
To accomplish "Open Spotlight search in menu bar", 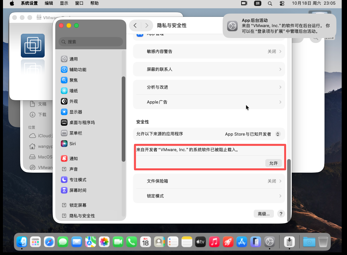I will (x=270, y=3).
